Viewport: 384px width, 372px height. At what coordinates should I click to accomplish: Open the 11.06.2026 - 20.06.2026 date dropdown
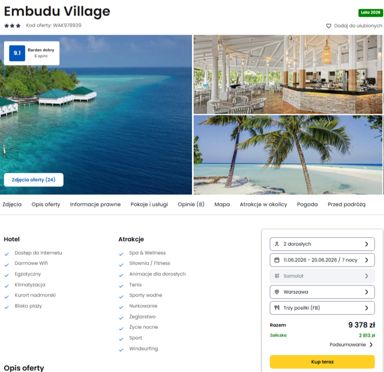pyautogui.click(x=322, y=260)
